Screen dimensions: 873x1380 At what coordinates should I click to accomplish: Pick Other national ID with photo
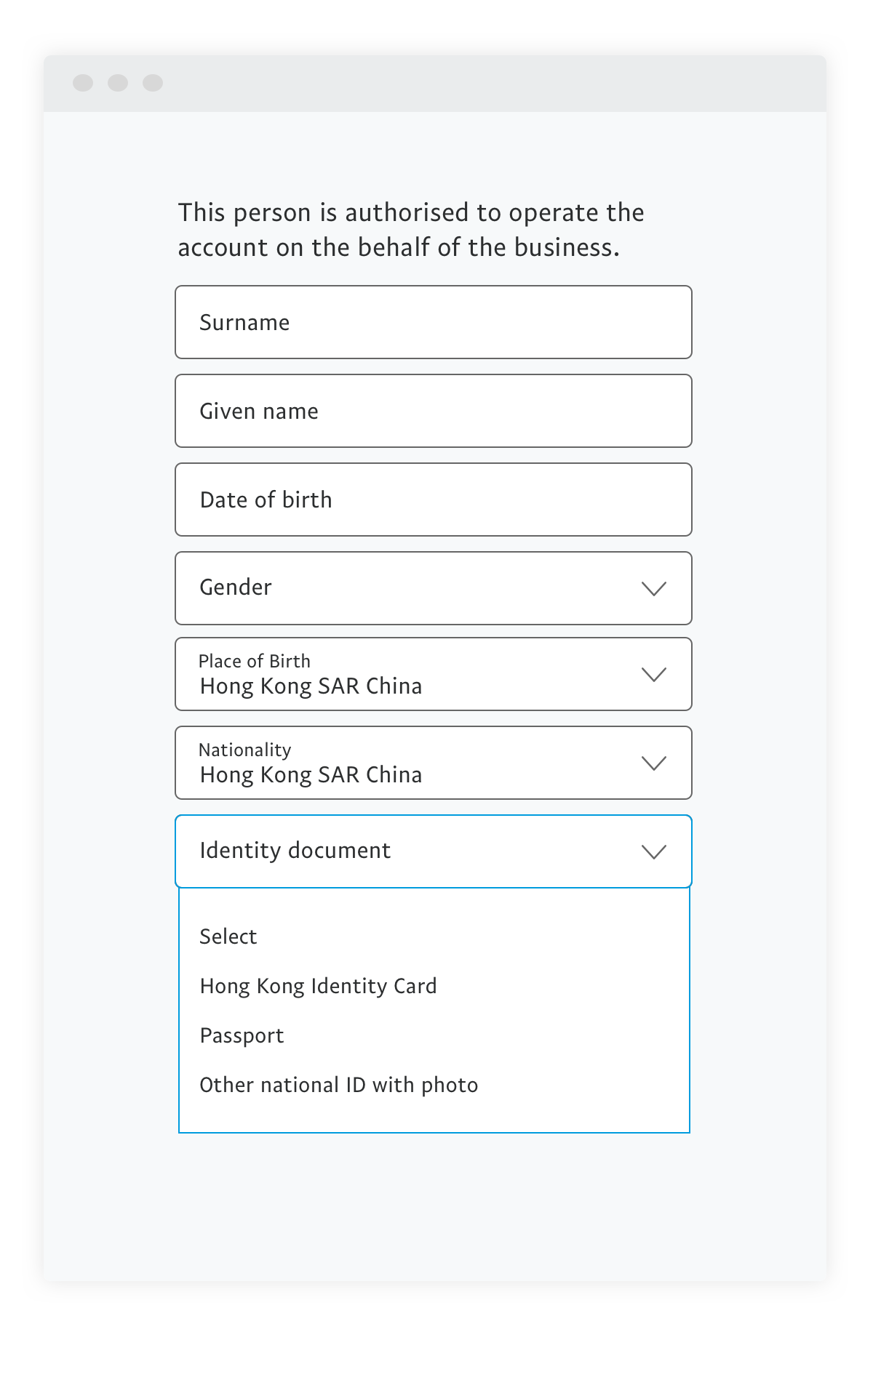point(338,1085)
